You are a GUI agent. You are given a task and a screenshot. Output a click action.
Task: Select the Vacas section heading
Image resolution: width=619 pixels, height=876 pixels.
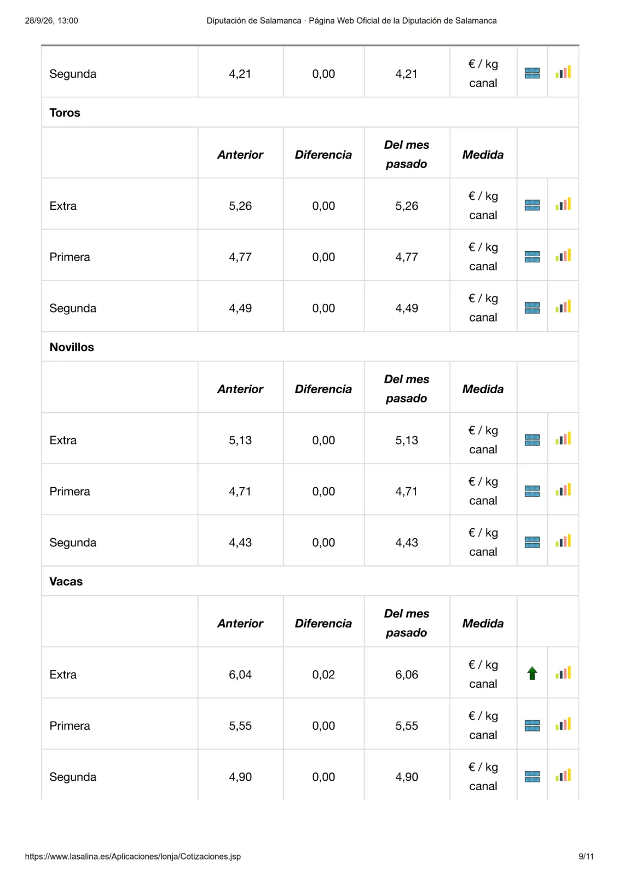tap(66, 581)
